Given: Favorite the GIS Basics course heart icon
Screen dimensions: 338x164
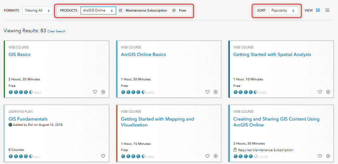Looking at the screenshot, I should (x=95, y=92).
